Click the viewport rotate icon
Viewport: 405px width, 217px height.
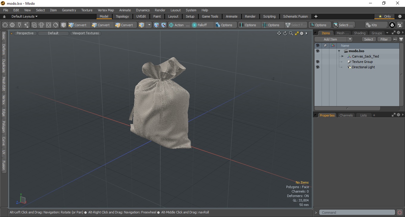point(285,33)
